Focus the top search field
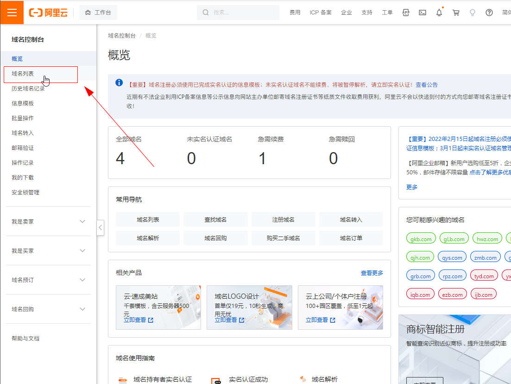511x384 pixels. (238, 13)
